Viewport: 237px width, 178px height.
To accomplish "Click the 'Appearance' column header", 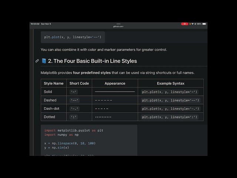I will point(115,83).
